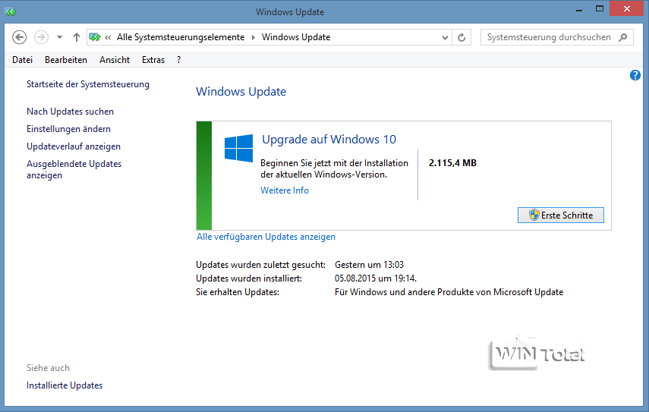The width and height of the screenshot is (649, 412).
Task: Click the 2.115,4 MB size text
Action: (x=452, y=163)
